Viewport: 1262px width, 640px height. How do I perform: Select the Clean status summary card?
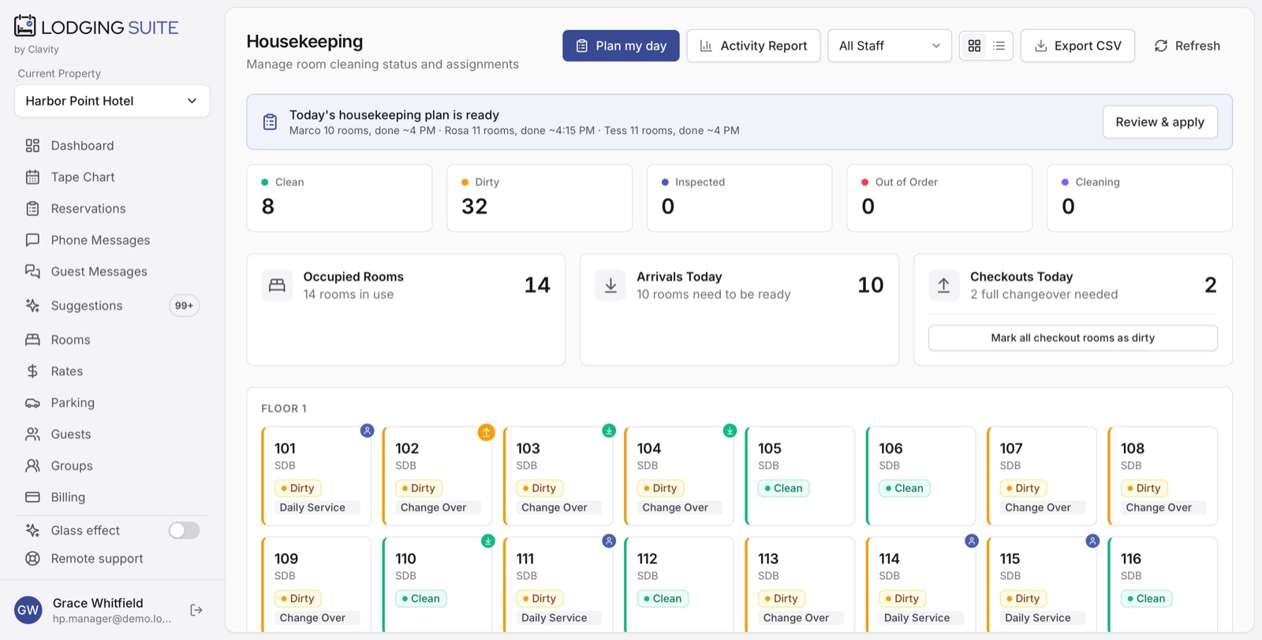[x=339, y=198]
